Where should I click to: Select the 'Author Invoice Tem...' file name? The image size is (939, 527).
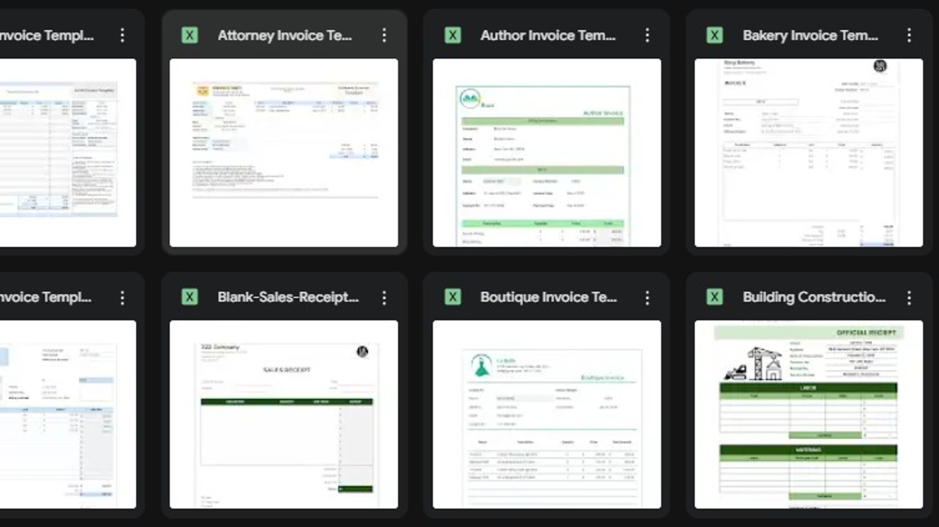coord(548,36)
